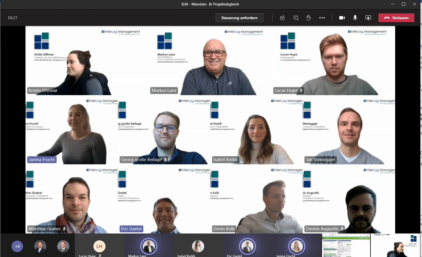Open the participants panel icon

point(283,18)
